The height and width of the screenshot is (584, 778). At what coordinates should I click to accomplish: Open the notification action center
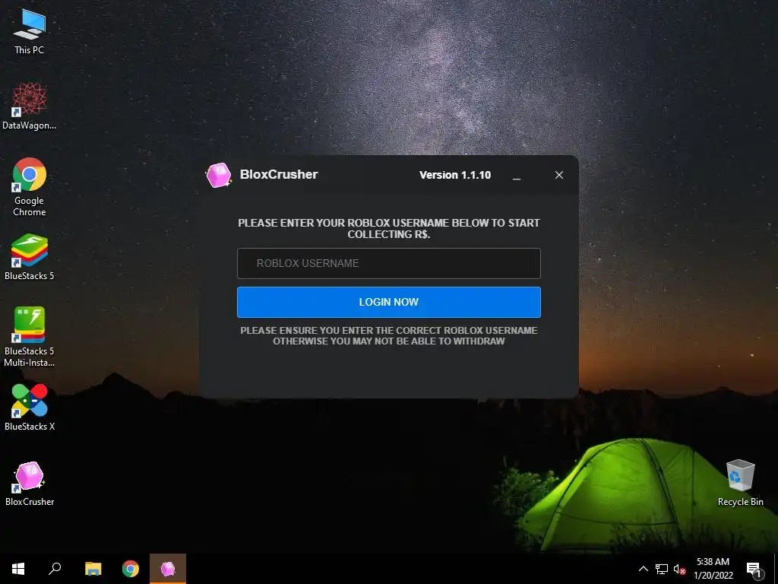point(754,570)
